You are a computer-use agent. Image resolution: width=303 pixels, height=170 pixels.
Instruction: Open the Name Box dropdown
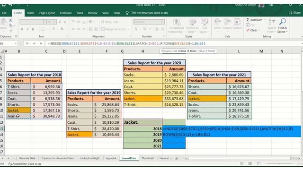coord(16,43)
